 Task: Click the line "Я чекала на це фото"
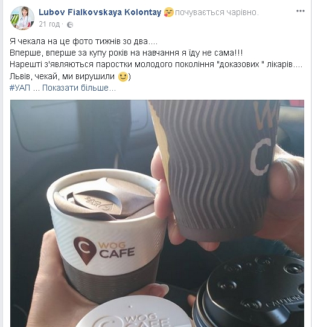pyautogui.click(x=83, y=41)
